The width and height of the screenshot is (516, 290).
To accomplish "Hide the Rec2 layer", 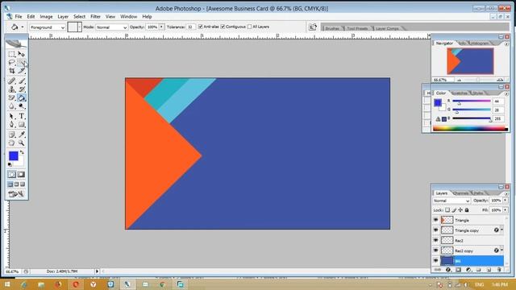I will (x=435, y=240).
